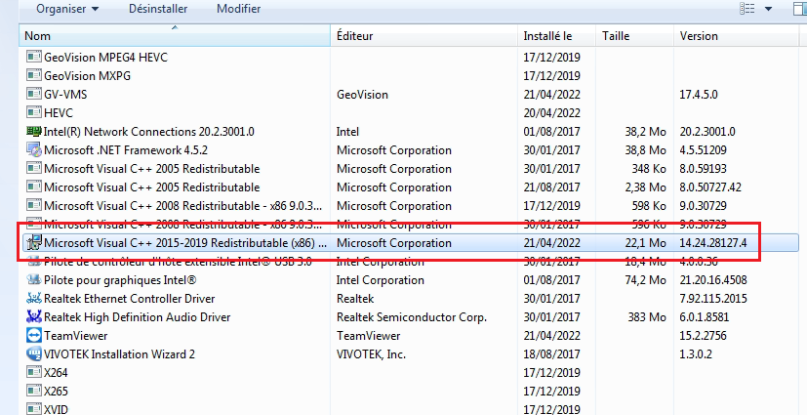The width and height of the screenshot is (807, 415).
Task: Select the TeamViewer program name
Action: pos(76,336)
